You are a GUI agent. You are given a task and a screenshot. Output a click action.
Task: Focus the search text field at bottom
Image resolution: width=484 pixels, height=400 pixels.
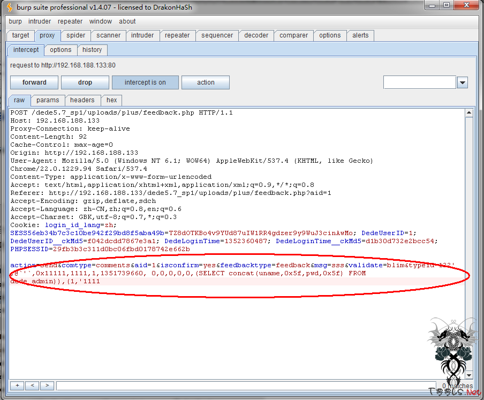pyautogui.click(x=246, y=386)
